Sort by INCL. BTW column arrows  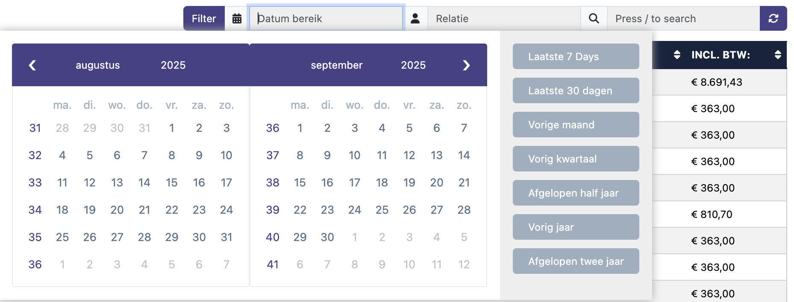click(x=778, y=55)
